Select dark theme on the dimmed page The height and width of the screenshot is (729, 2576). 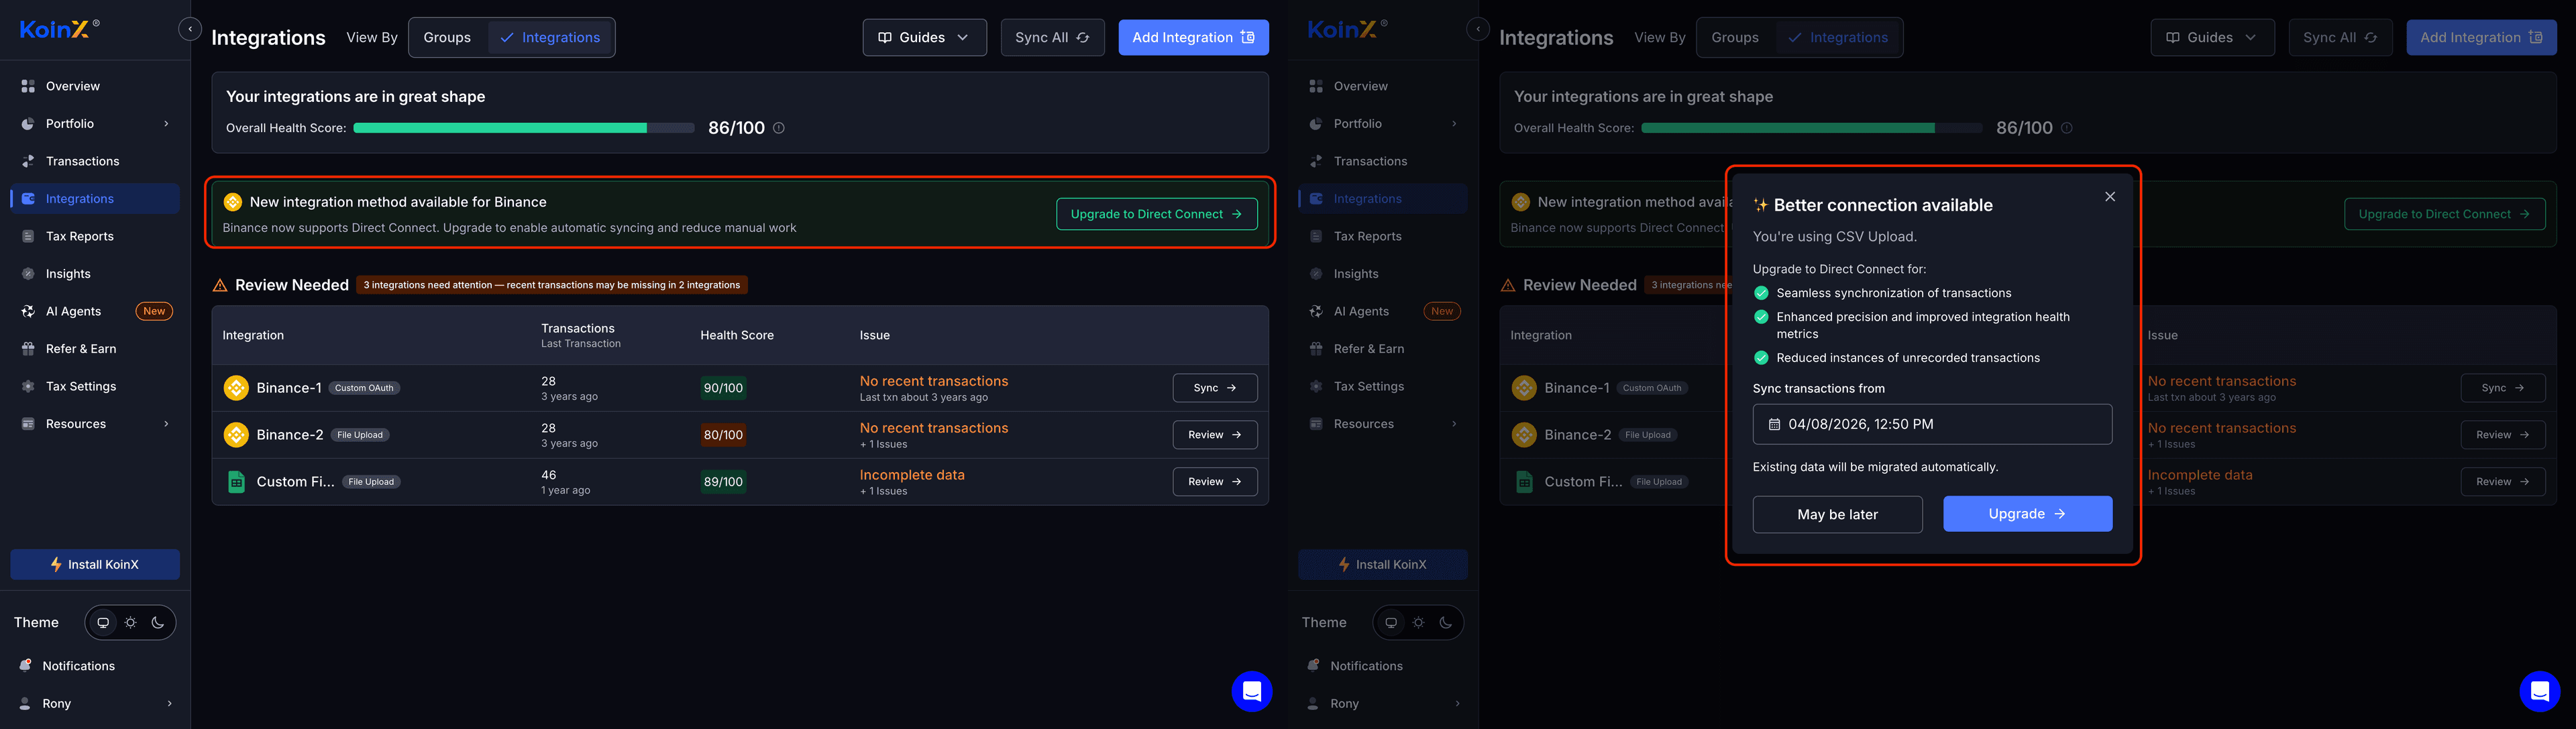pyautogui.click(x=1446, y=623)
